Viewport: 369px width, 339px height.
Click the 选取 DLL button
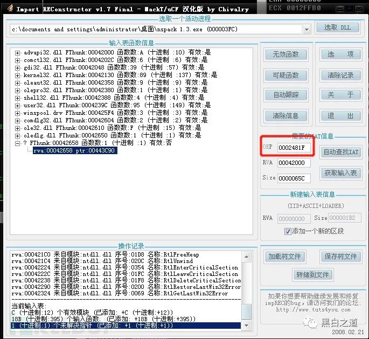337,27
